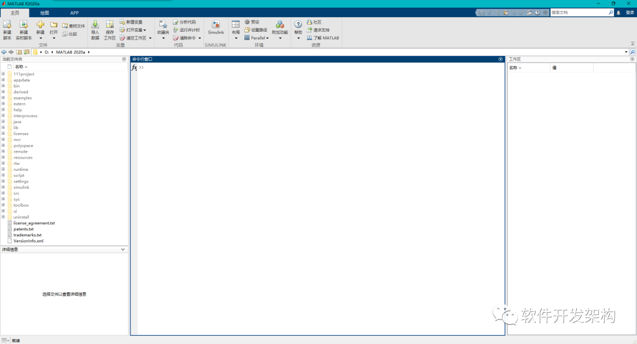The width and height of the screenshot is (637, 344).
Task: Collapse the 详细信息 details panel
Action: point(123,250)
